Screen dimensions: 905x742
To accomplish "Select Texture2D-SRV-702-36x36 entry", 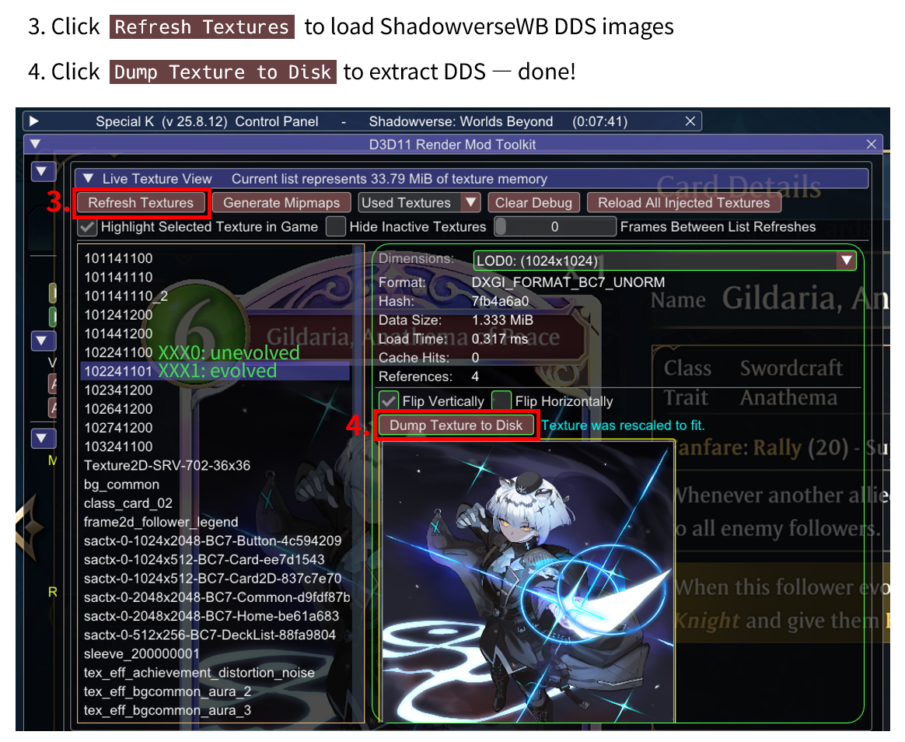I will pyautogui.click(x=167, y=465).
